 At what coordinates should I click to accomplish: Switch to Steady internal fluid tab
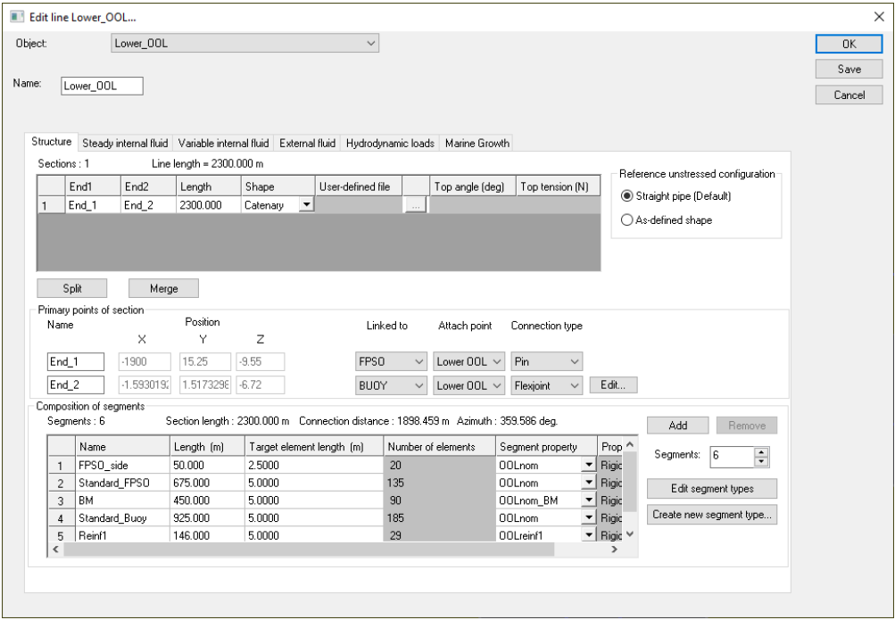tap(125, 143)
